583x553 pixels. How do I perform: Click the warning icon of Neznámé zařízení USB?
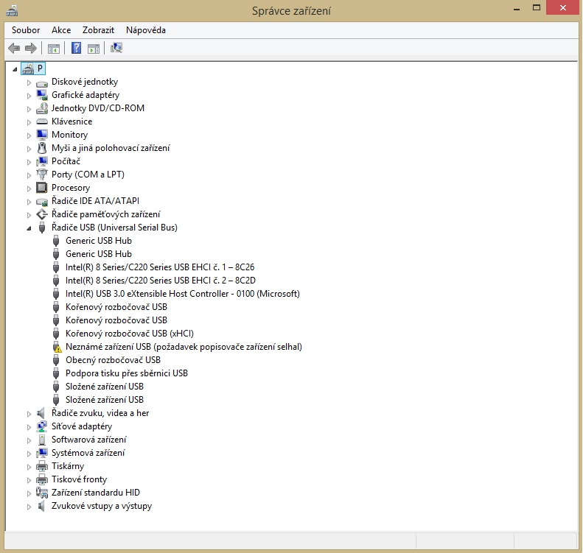click(57, 347)
